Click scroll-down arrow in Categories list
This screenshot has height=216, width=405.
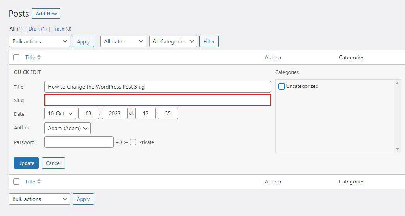[397, 149]
